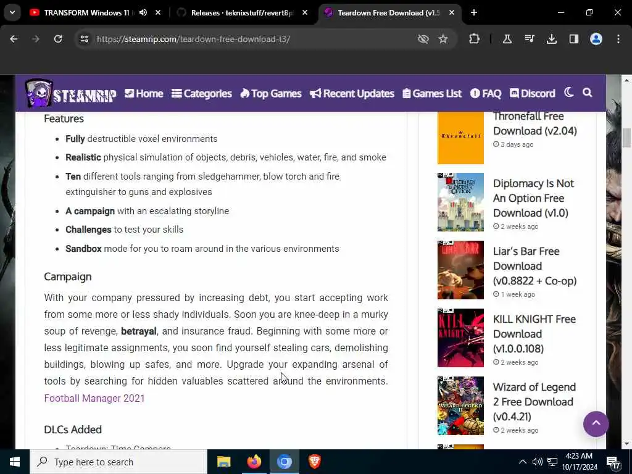
Task: Close the Releases teknixstuff tab
Action: pyautogui.click(x=305, y=12)
